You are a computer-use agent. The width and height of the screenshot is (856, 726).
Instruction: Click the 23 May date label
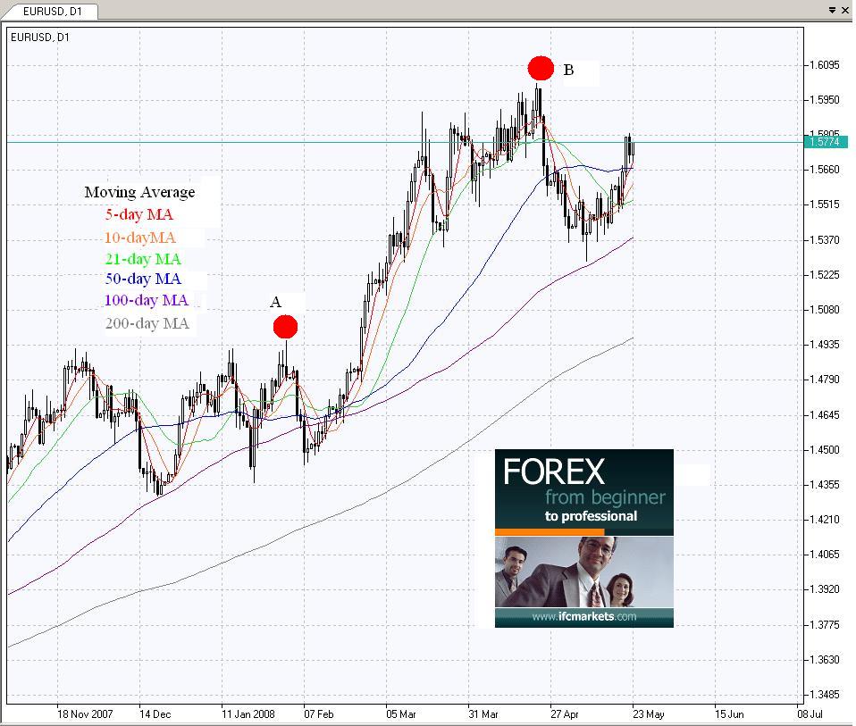tap(649, 714)
